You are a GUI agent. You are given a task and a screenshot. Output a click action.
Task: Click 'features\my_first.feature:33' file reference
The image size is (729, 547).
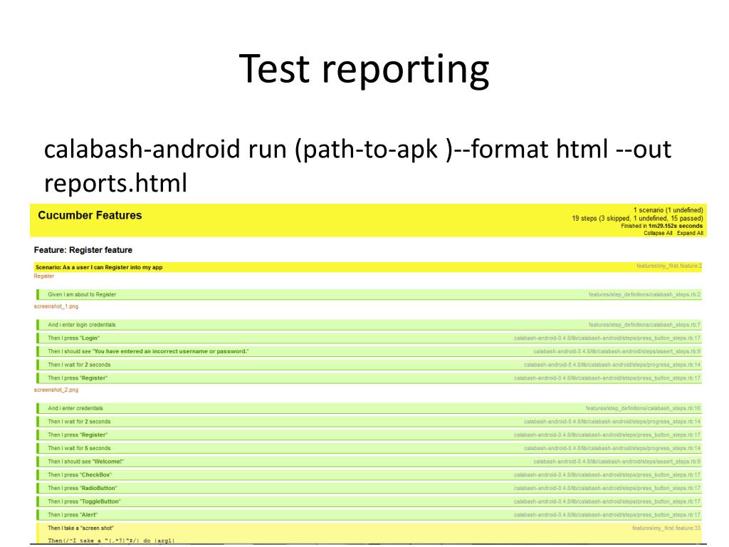coord(666,528)
